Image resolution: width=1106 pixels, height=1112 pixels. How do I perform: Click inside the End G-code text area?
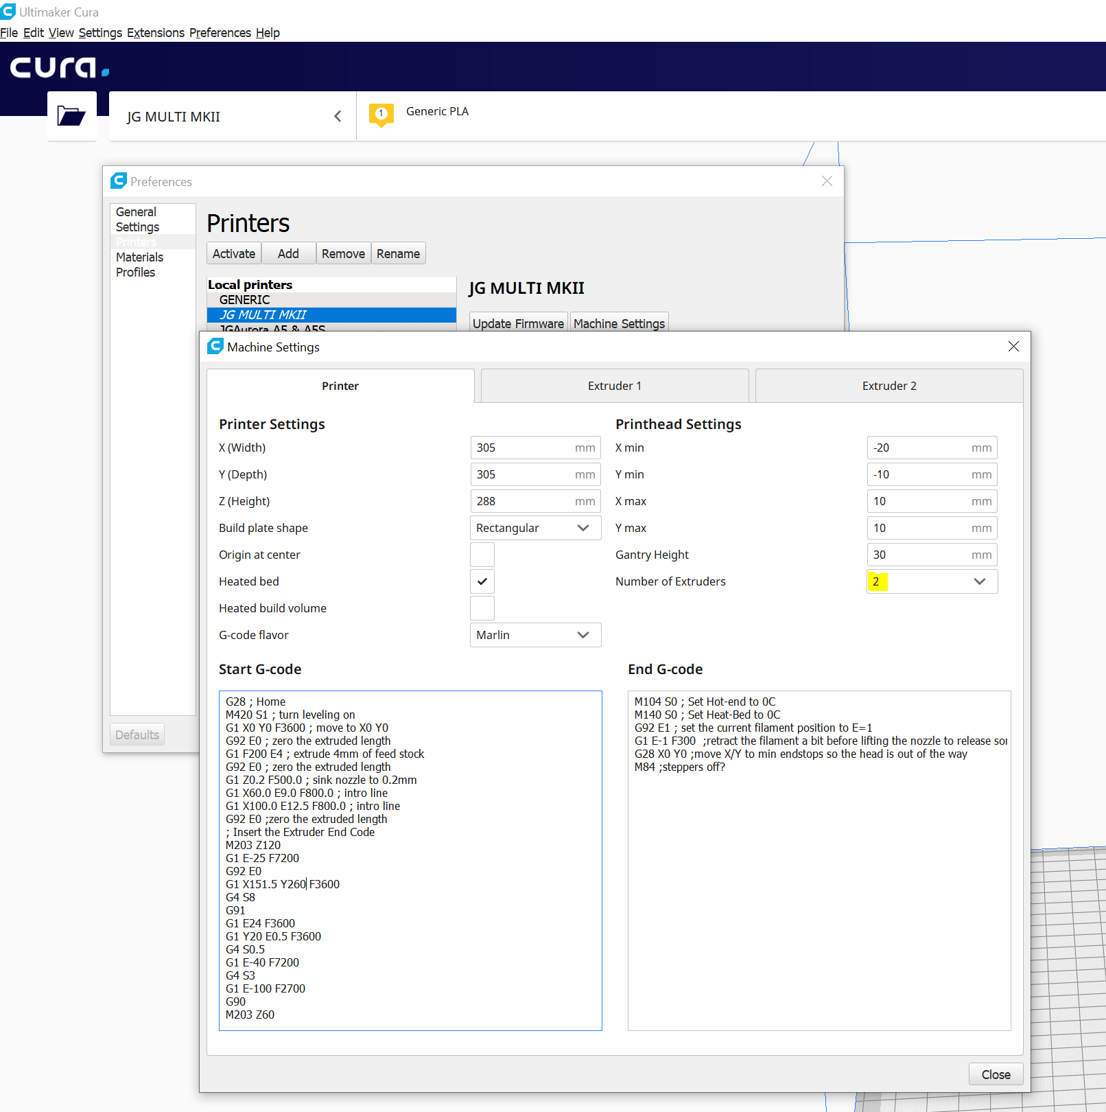[819, 861]
